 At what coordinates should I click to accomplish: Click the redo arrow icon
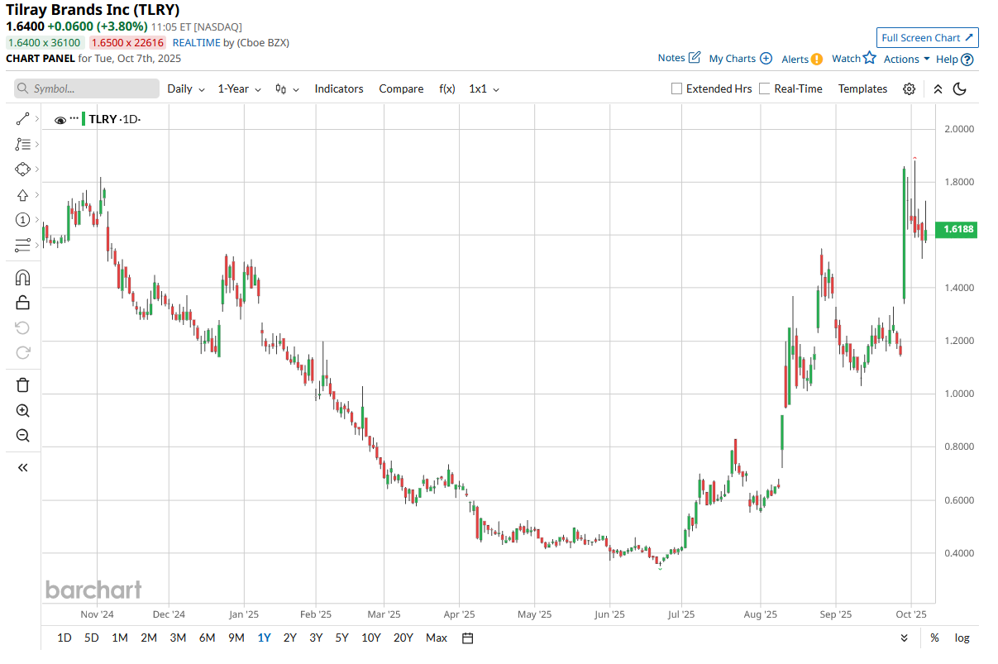22,353
